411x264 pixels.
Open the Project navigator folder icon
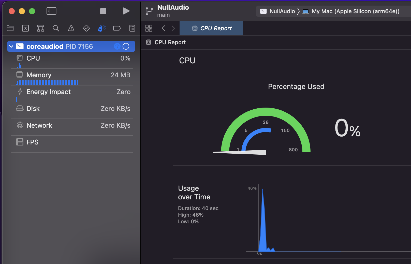click(x=10, y=28)
